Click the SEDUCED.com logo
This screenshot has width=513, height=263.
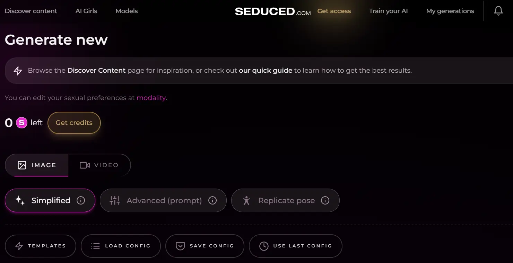click(x=272, y=11)
